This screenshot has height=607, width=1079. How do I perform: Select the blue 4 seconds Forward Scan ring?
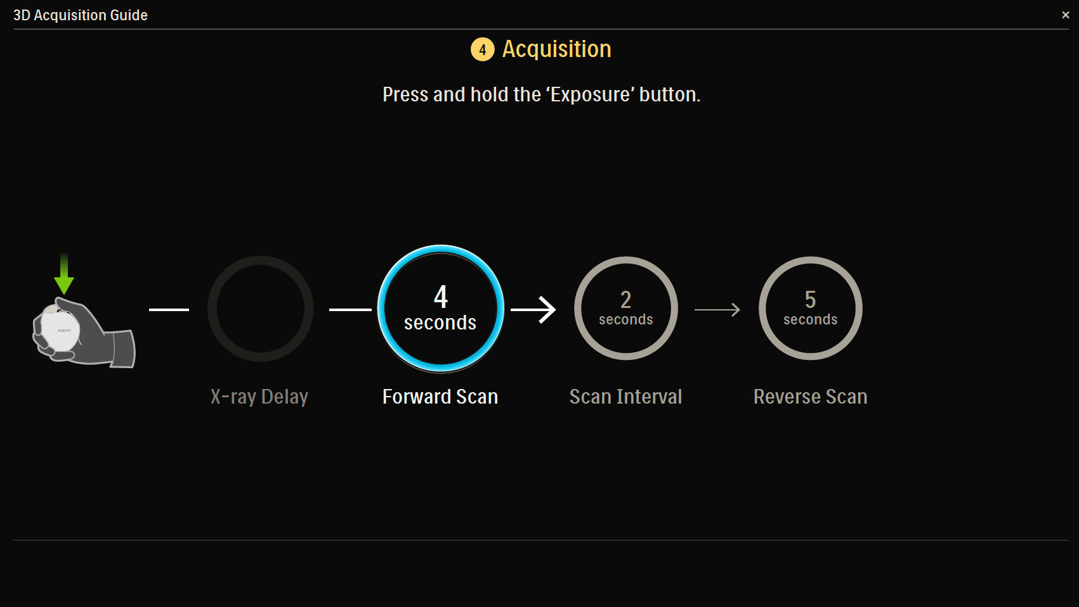tap(440, 309)
